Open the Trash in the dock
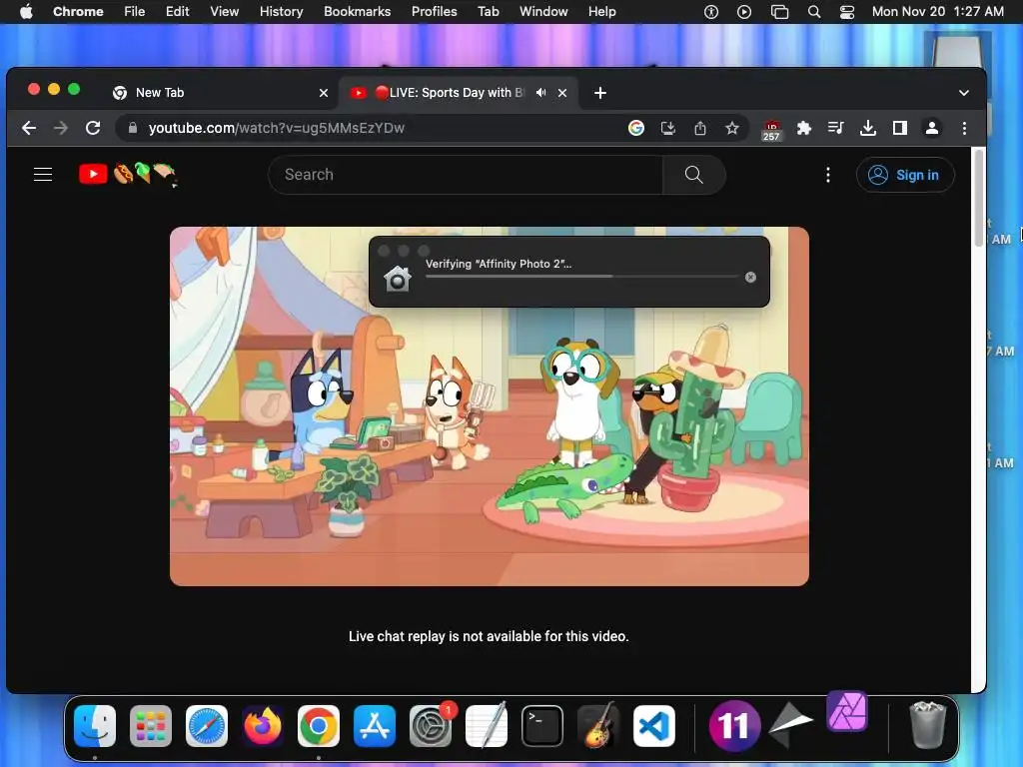Image resolution: width=1023 pixels, height=767 pixels. click(928, 724)
